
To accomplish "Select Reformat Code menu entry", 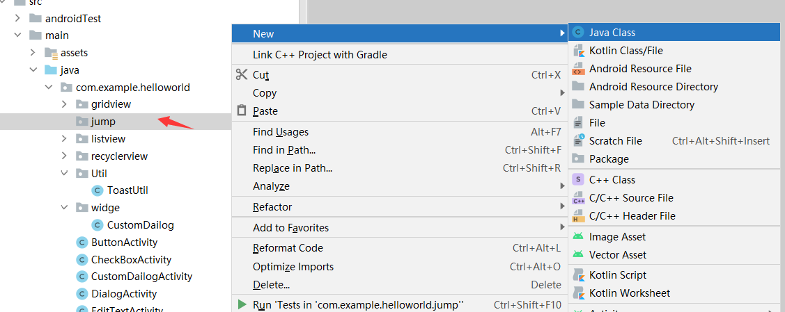I will pos(288,248).
